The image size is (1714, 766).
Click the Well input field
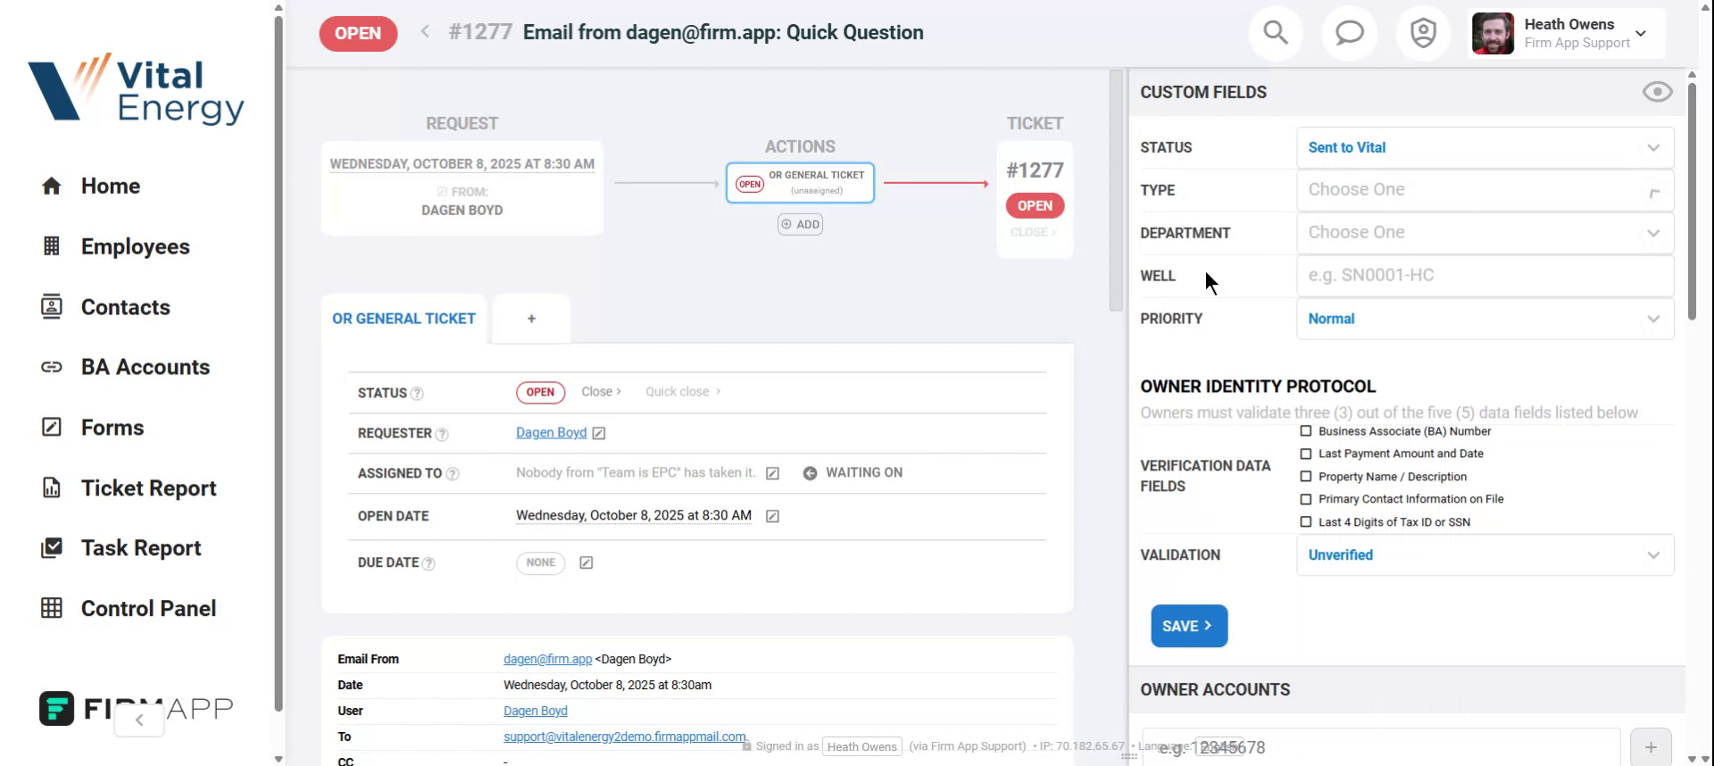coord(1484,276)
